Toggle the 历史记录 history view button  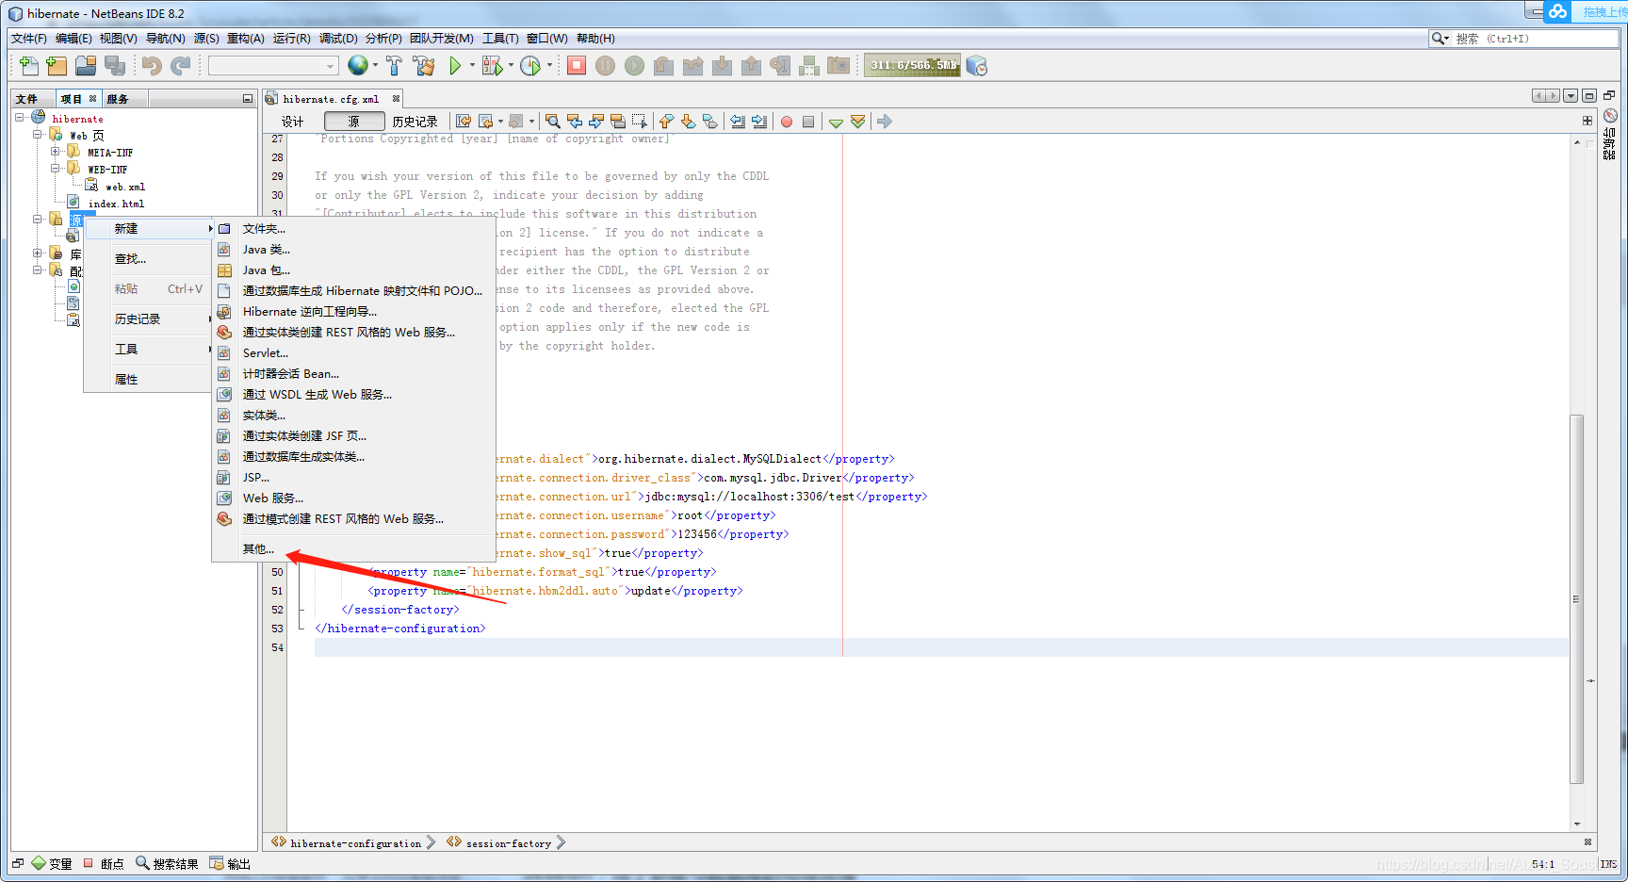click(415, 122)
